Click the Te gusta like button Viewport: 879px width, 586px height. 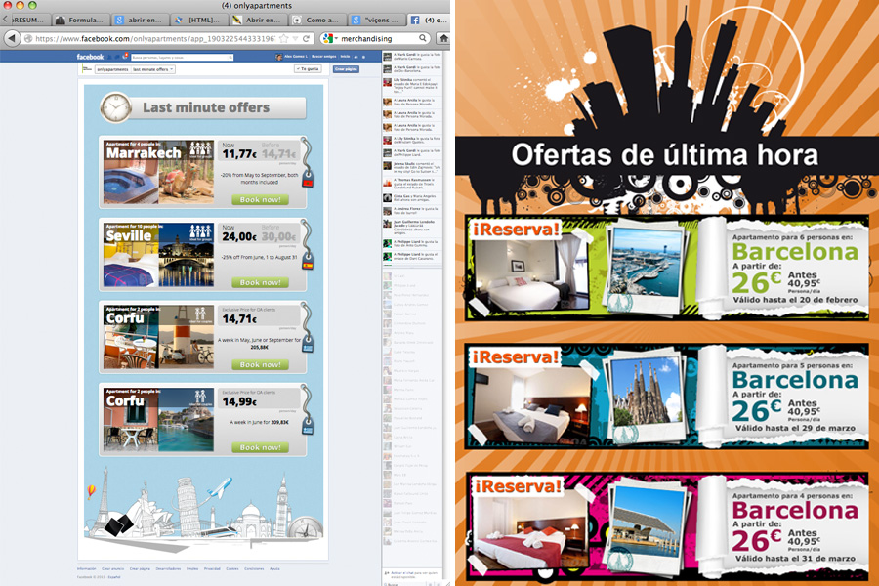(308, 69)
